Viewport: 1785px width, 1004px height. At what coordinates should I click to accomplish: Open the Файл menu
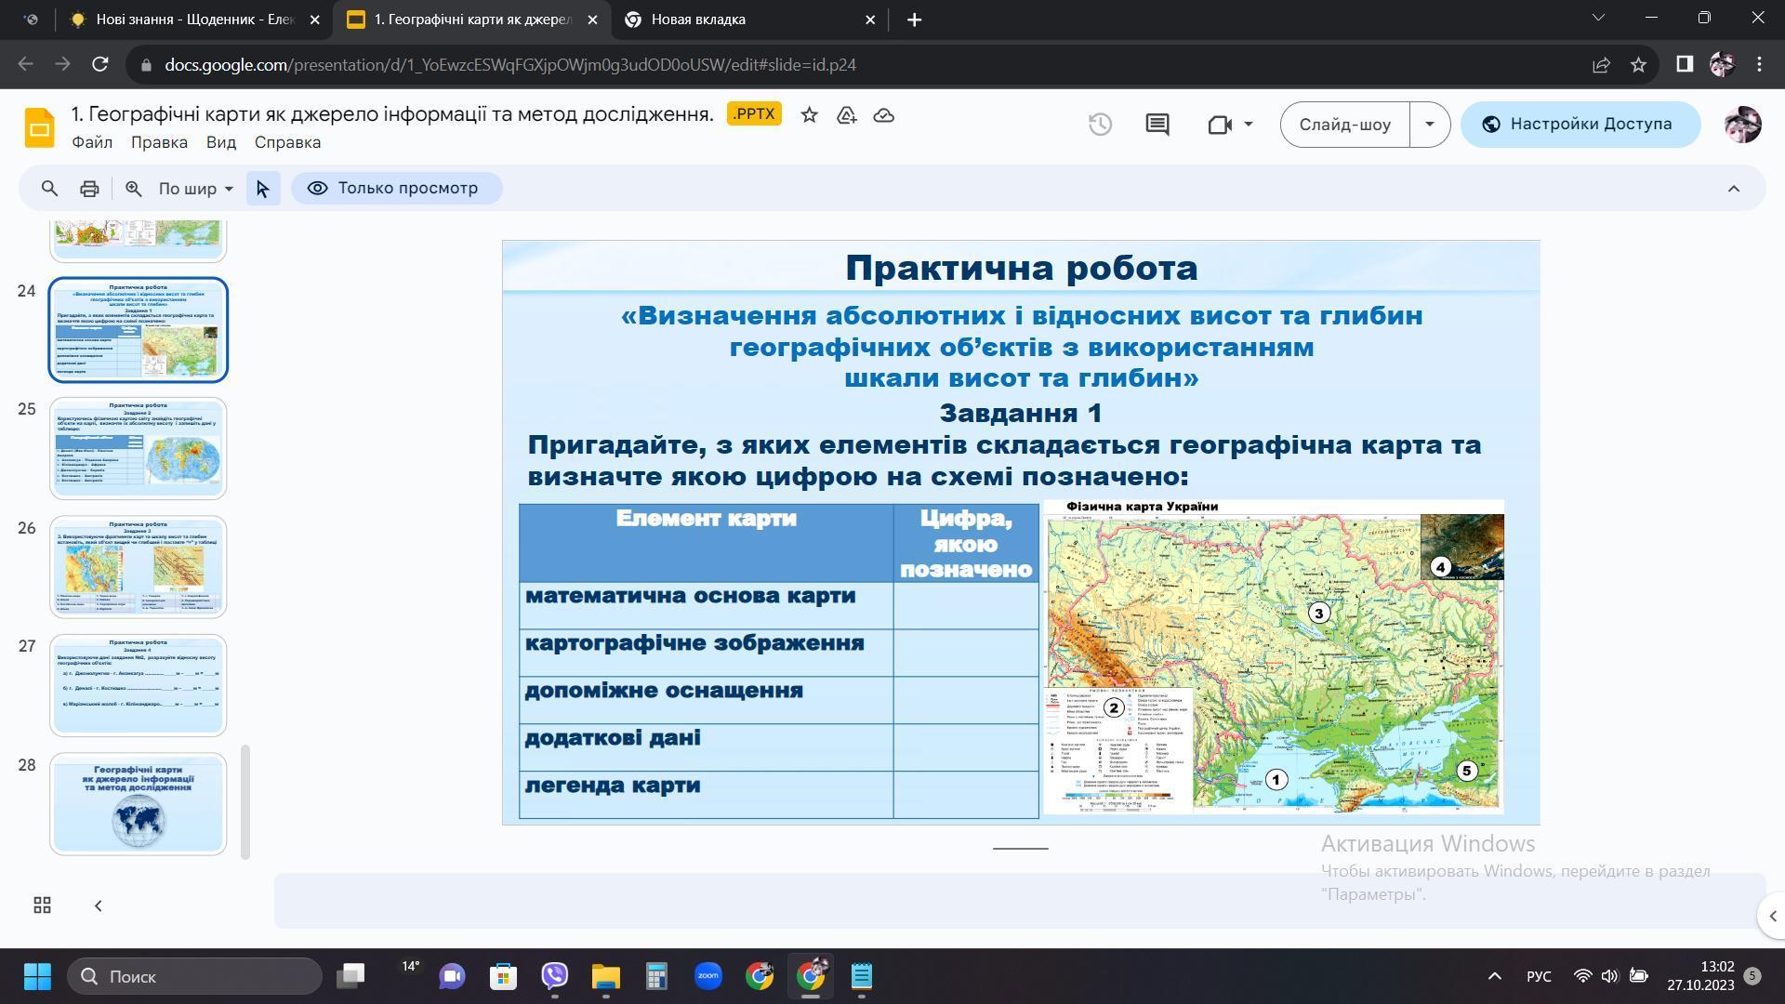pyautogui.click(x=92, y=142)
